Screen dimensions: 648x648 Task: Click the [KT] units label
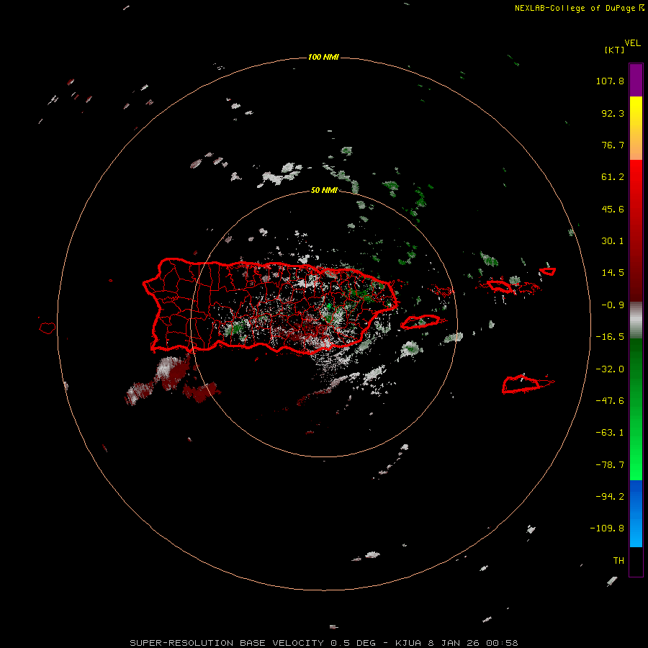(614, 50)
